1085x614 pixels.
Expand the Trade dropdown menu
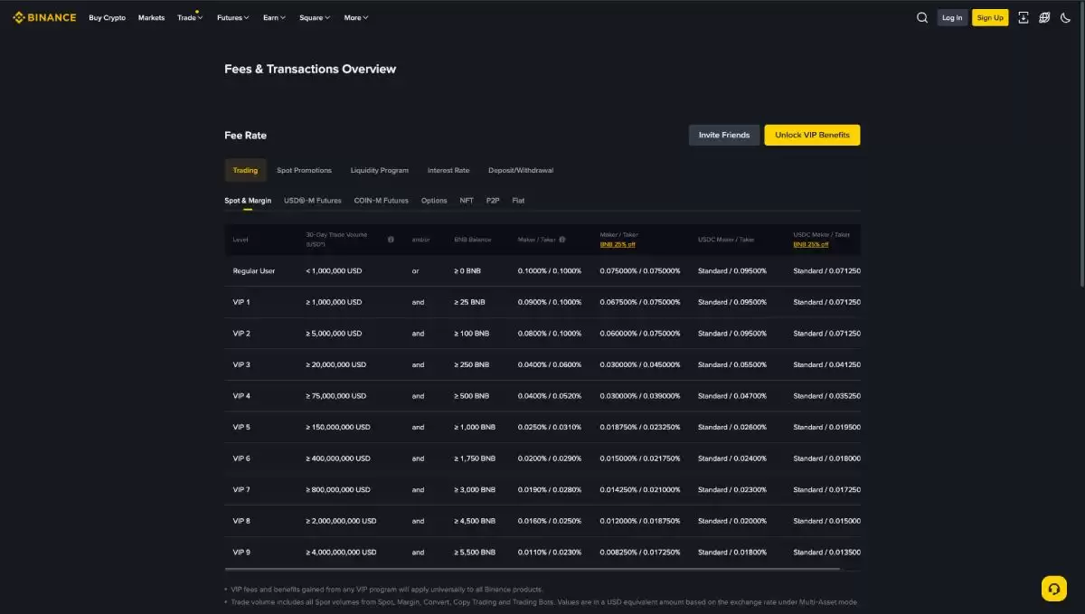coord(190,18)
